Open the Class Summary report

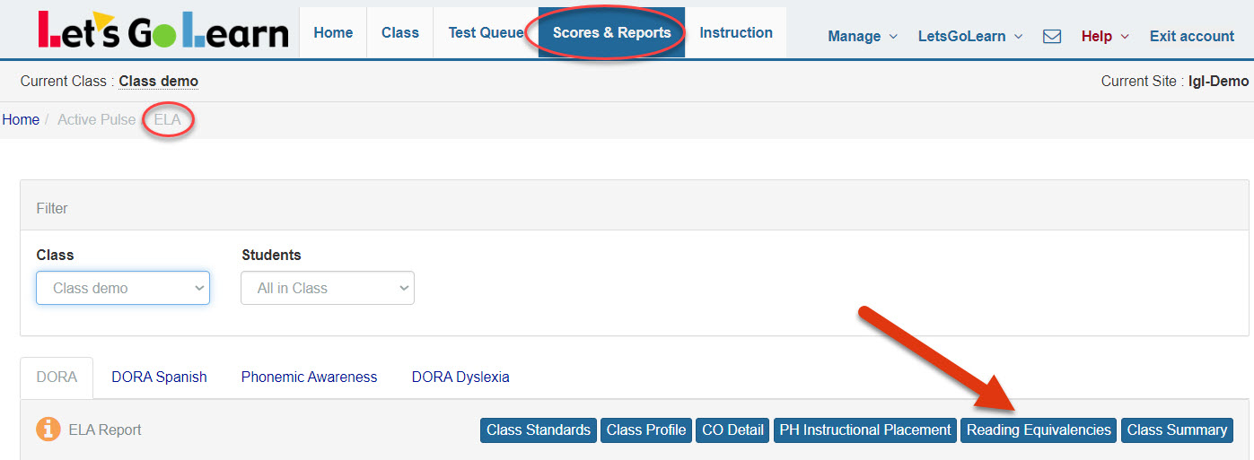(1177, 430)
